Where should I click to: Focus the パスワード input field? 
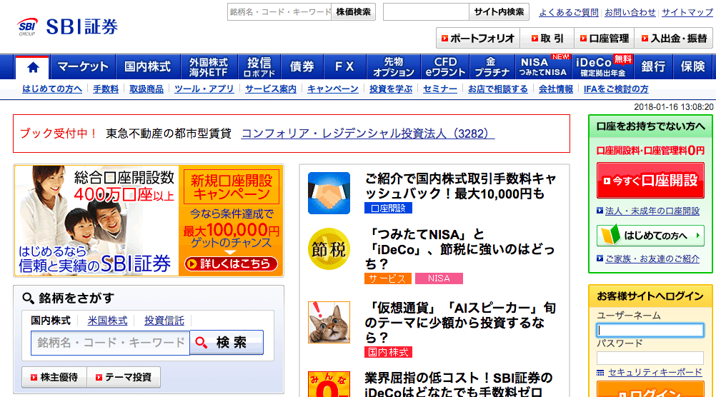coord(650,358)
